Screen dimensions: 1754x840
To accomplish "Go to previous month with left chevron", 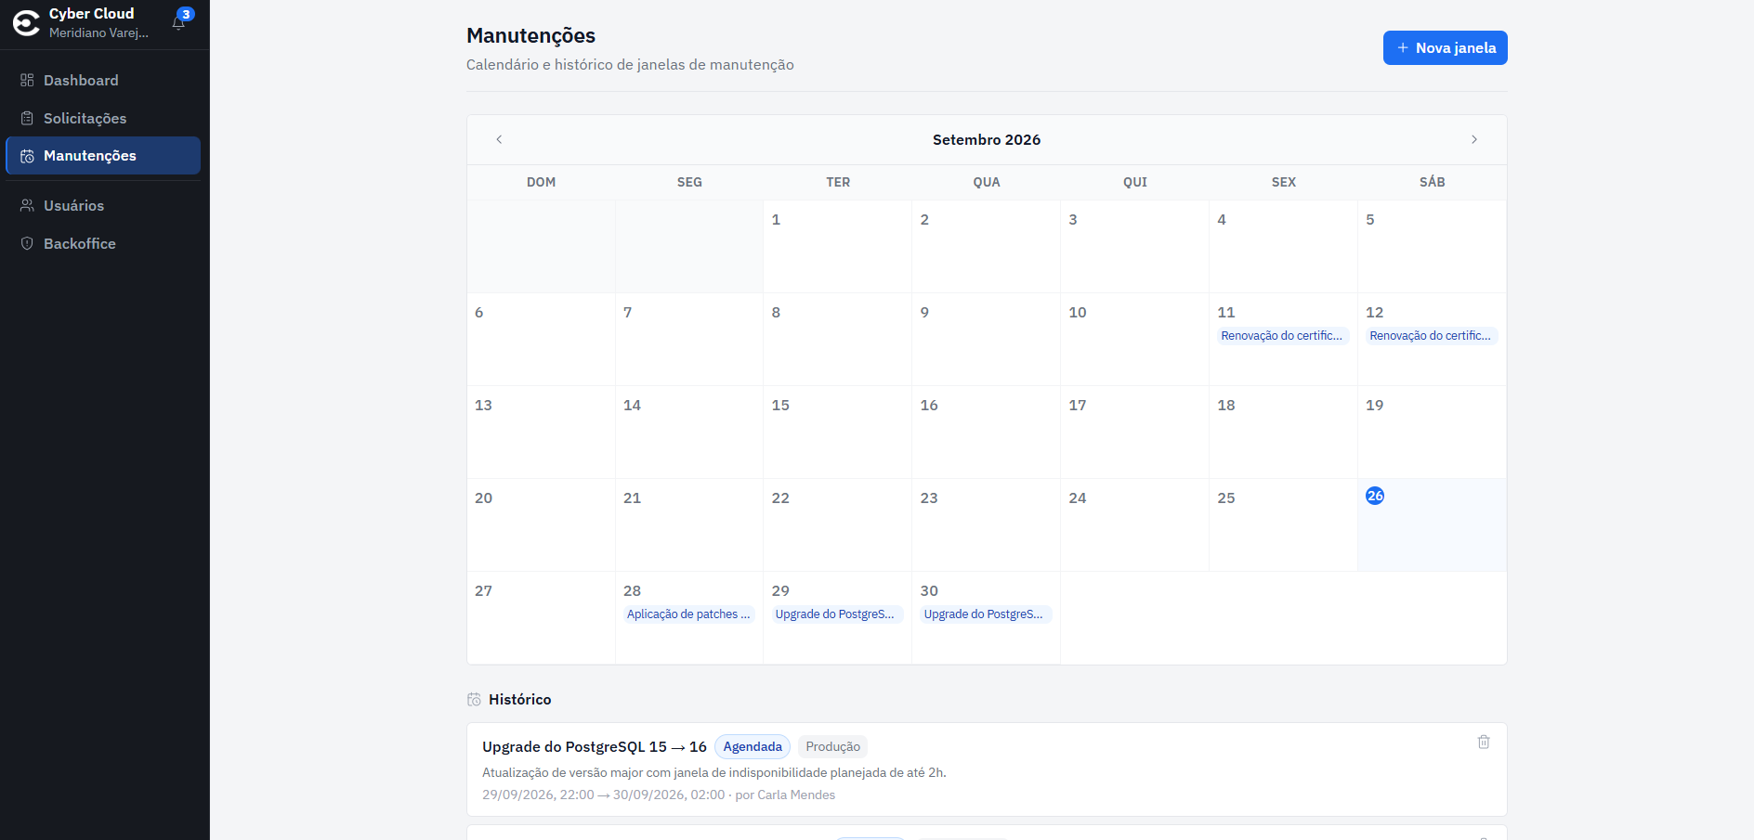I will coord(499,139).
